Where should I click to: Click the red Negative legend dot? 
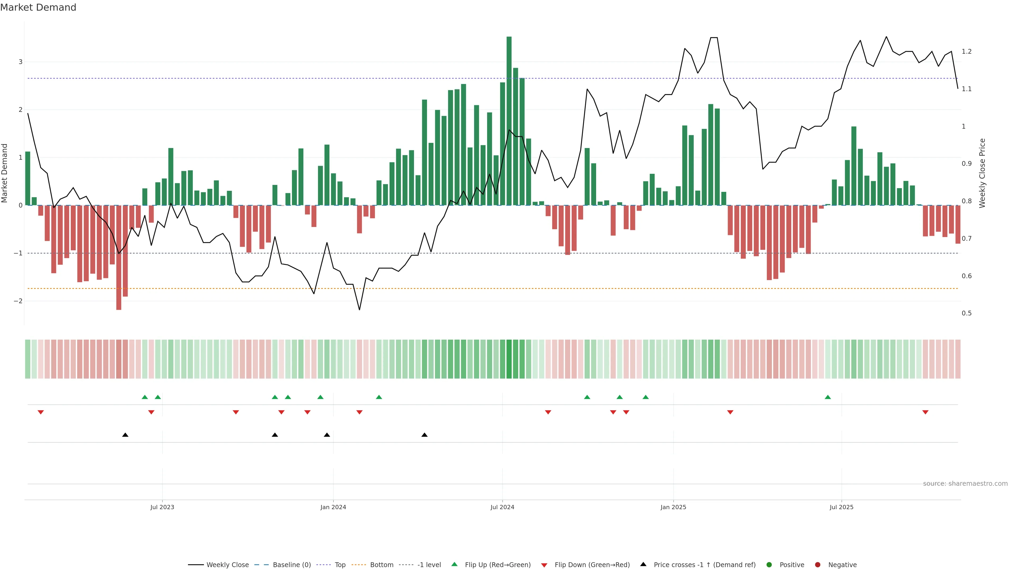coord(818,565)
